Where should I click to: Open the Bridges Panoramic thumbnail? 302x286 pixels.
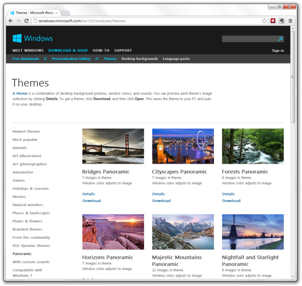click(113, 147)
